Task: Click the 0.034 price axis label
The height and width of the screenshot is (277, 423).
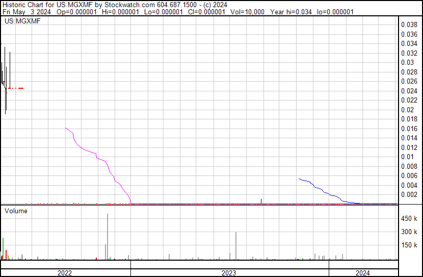Action: [409, 43]
